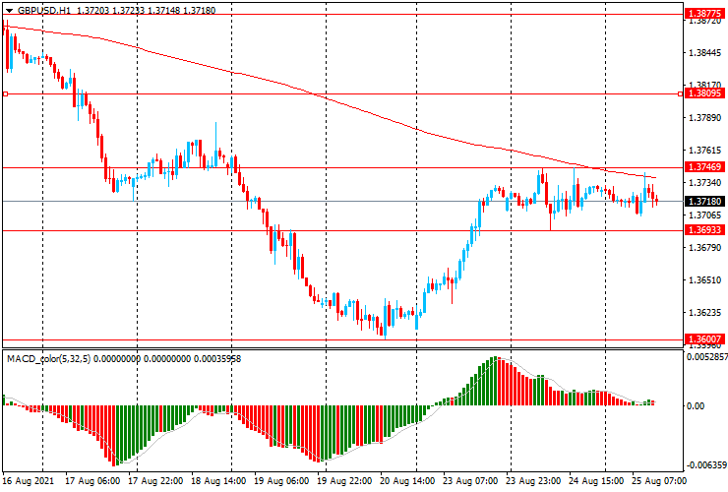Click the MACD scale value -0.006359
Viewport: 728px width, 492px height.
click(707, 465)
